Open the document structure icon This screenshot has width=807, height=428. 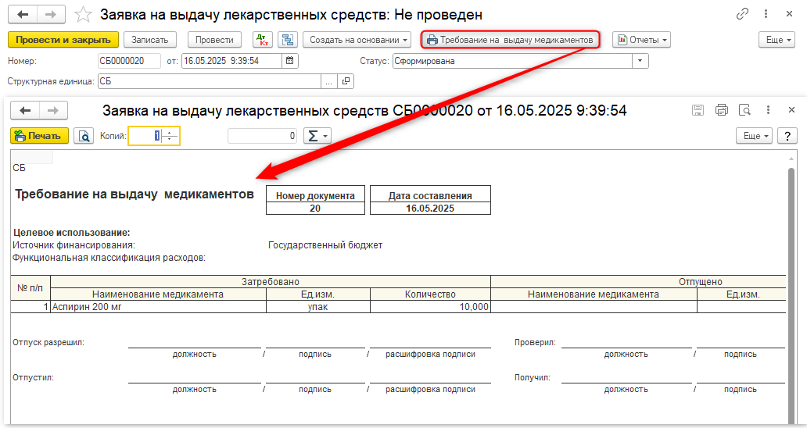288,40
